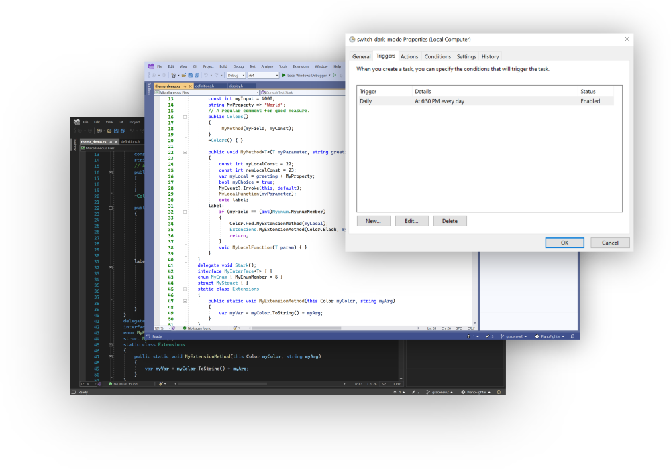Click Undo arrow in dark Visual Studio toolbar
The width and height of the screenshot is (671, 469).
(132, 131)
